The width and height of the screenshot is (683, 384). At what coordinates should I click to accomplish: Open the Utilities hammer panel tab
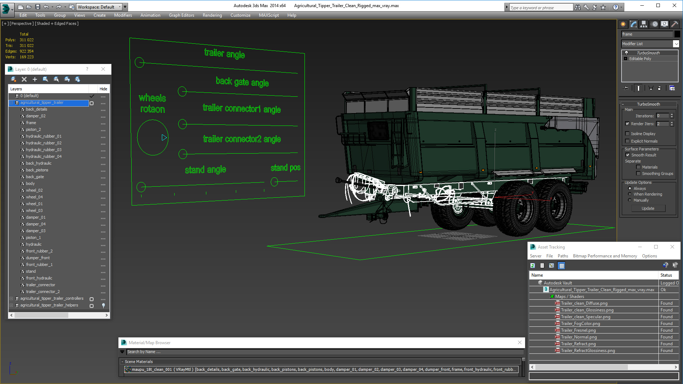point(674,24)
